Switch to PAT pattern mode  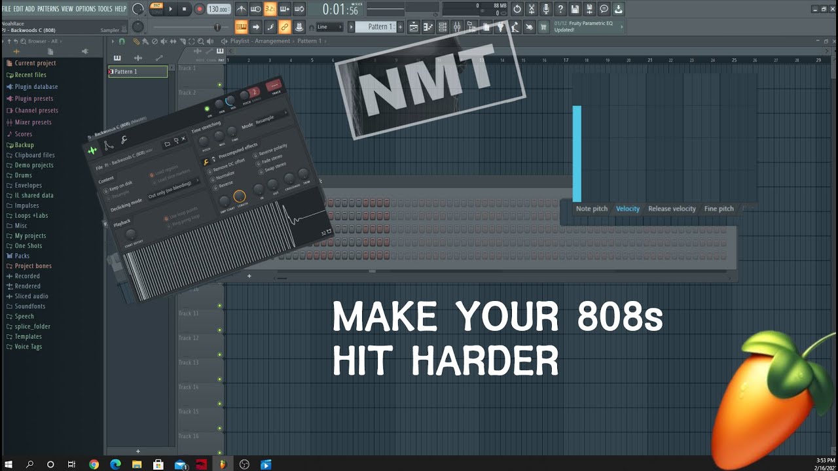click(156, 5)
